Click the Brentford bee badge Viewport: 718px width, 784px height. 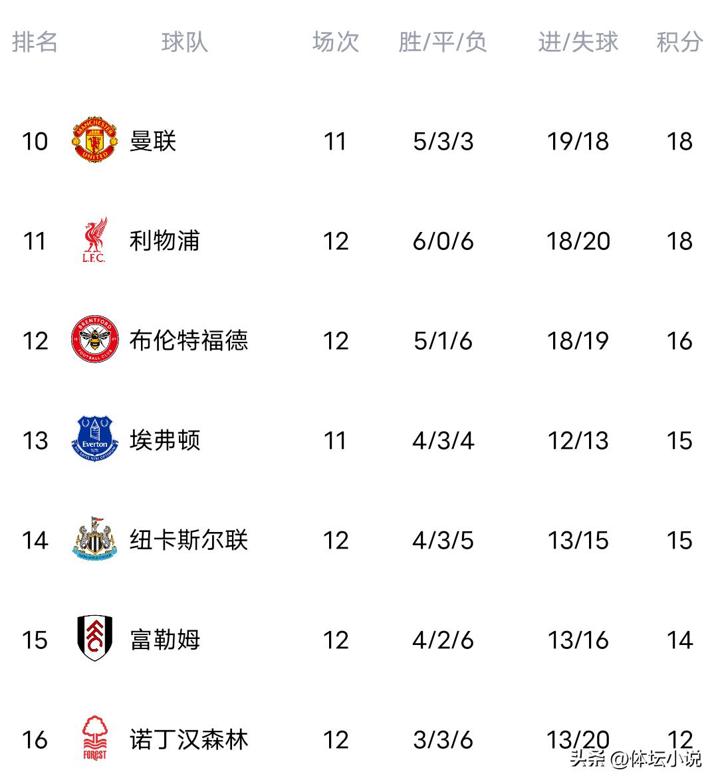coord(94,340)
